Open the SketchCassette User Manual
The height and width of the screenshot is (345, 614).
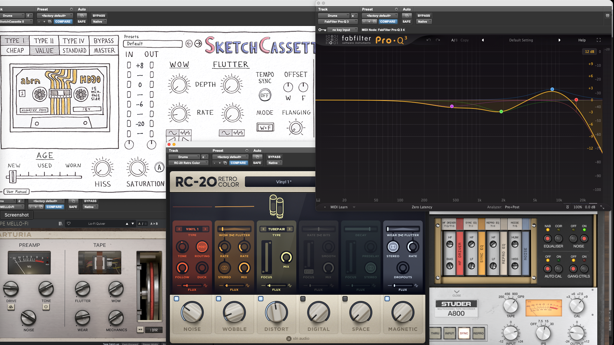click(x=17, y=192)
